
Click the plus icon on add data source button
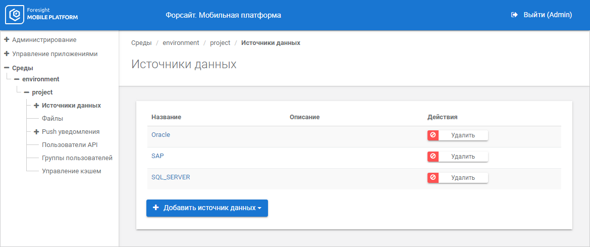point(156,208)
